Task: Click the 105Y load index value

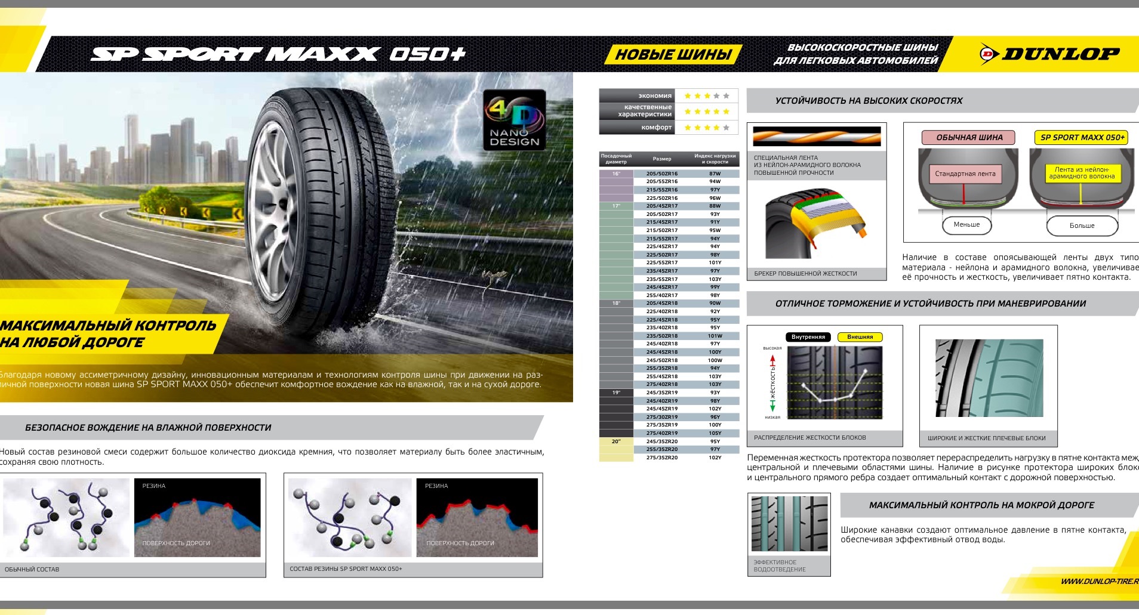Action: tap(715, 433)
